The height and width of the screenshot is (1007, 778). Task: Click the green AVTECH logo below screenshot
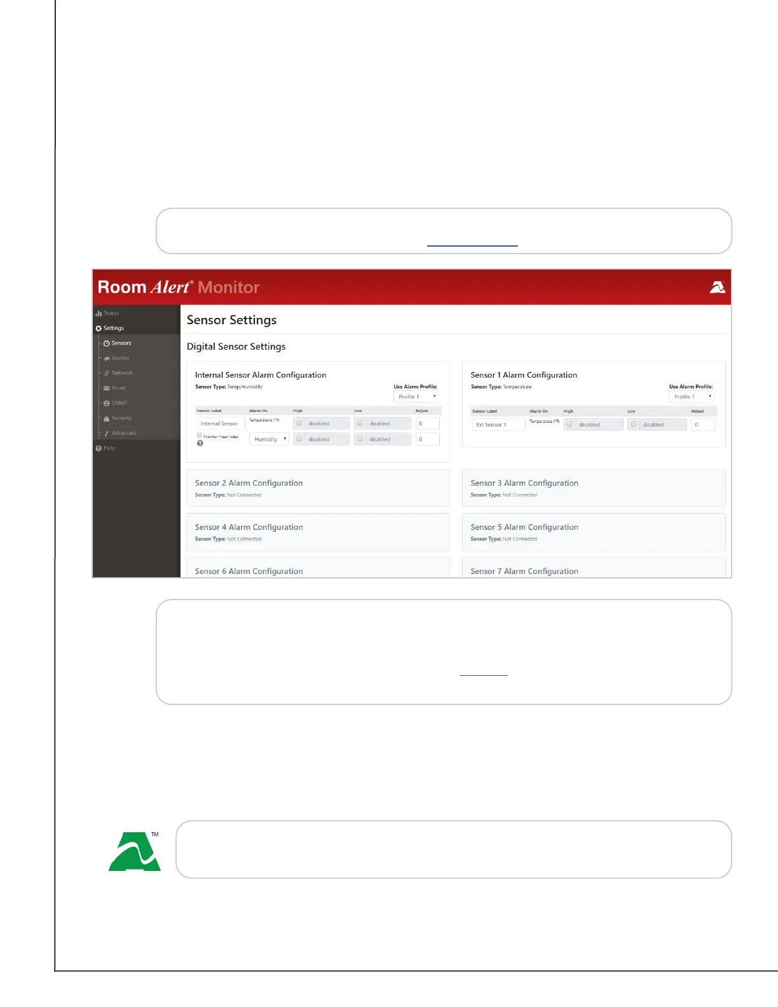(135, 851)
